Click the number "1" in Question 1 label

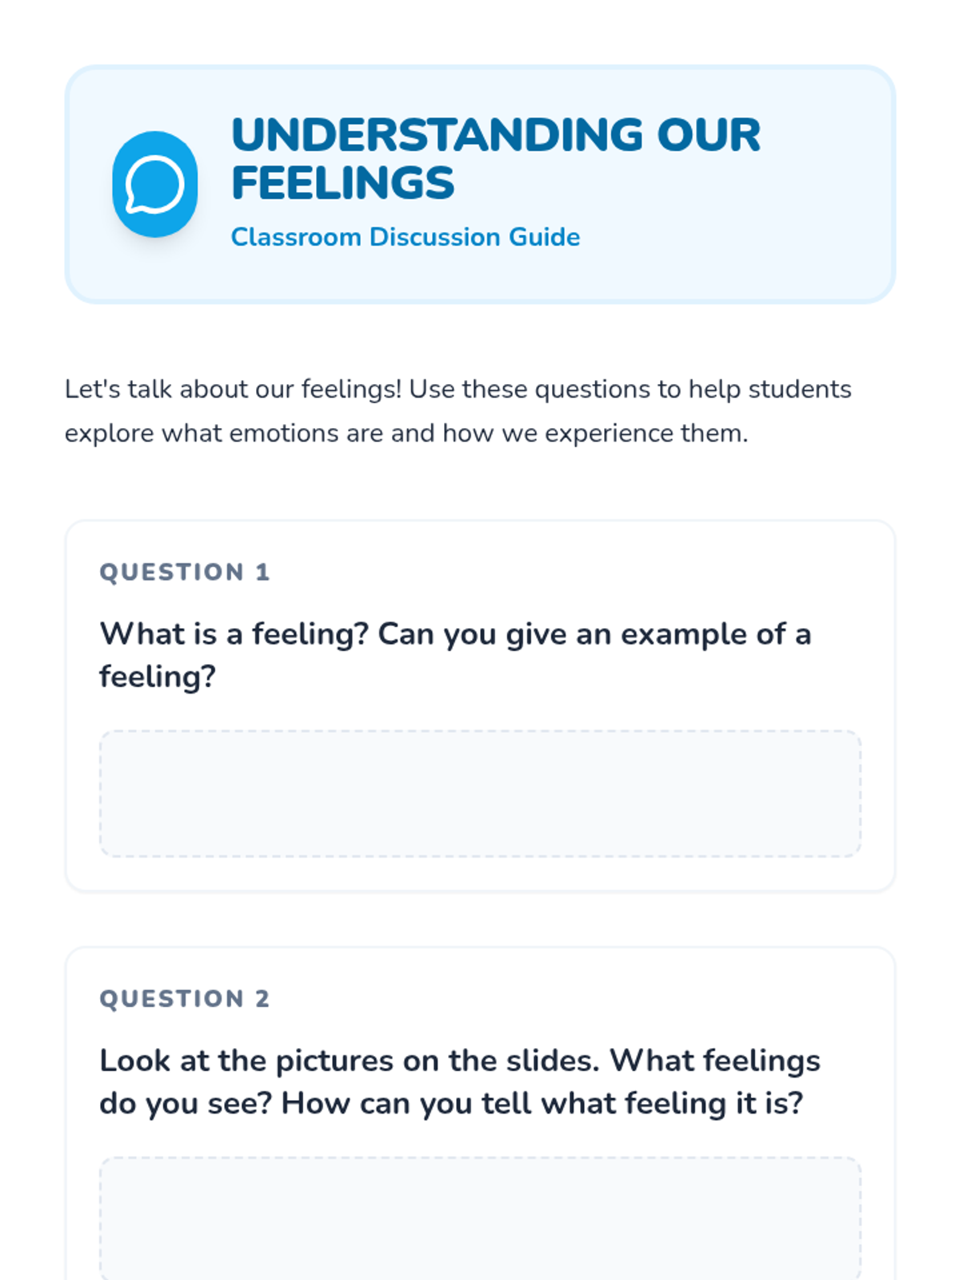pyautogui.click(x=262, y=572)
